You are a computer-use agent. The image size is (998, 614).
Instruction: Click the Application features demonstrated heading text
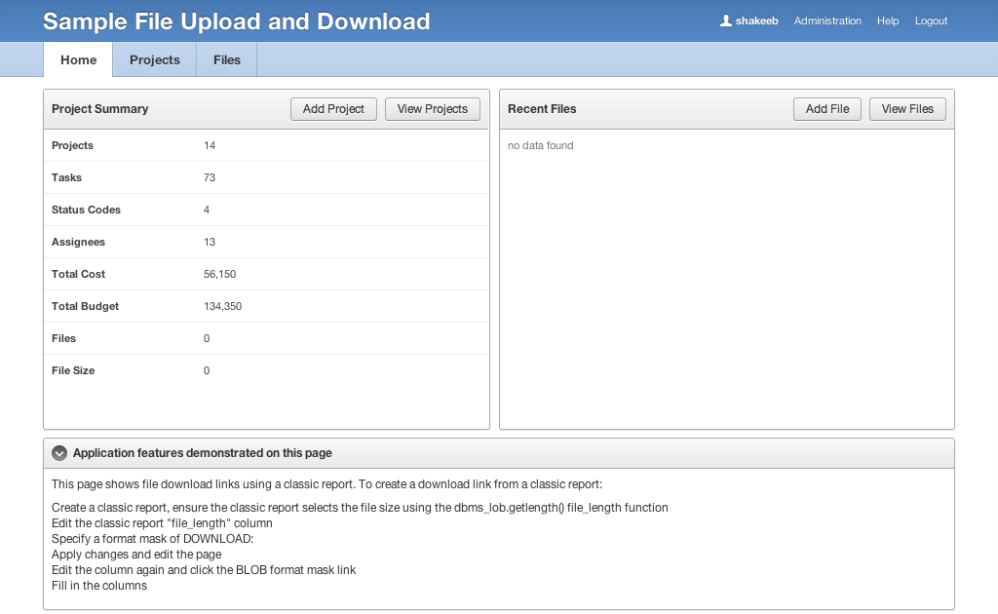tap(202, 453)
